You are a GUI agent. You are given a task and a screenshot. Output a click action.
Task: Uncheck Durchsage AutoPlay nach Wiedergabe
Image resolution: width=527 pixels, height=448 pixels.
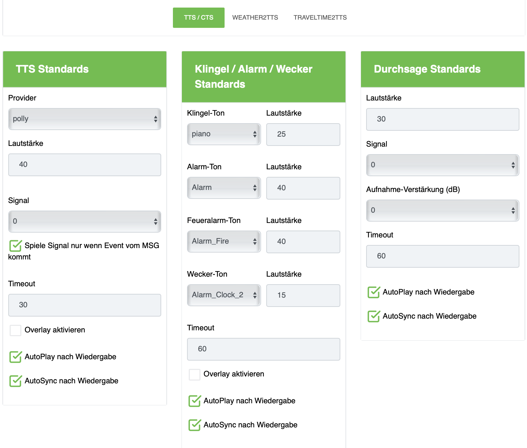pyautogui.click(x=374, y=292)
